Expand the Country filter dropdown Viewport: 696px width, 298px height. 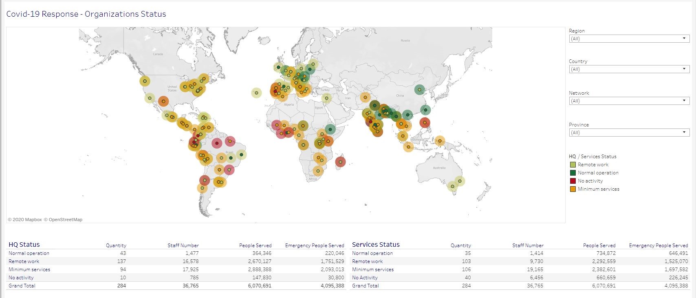(x=629, y=69)
